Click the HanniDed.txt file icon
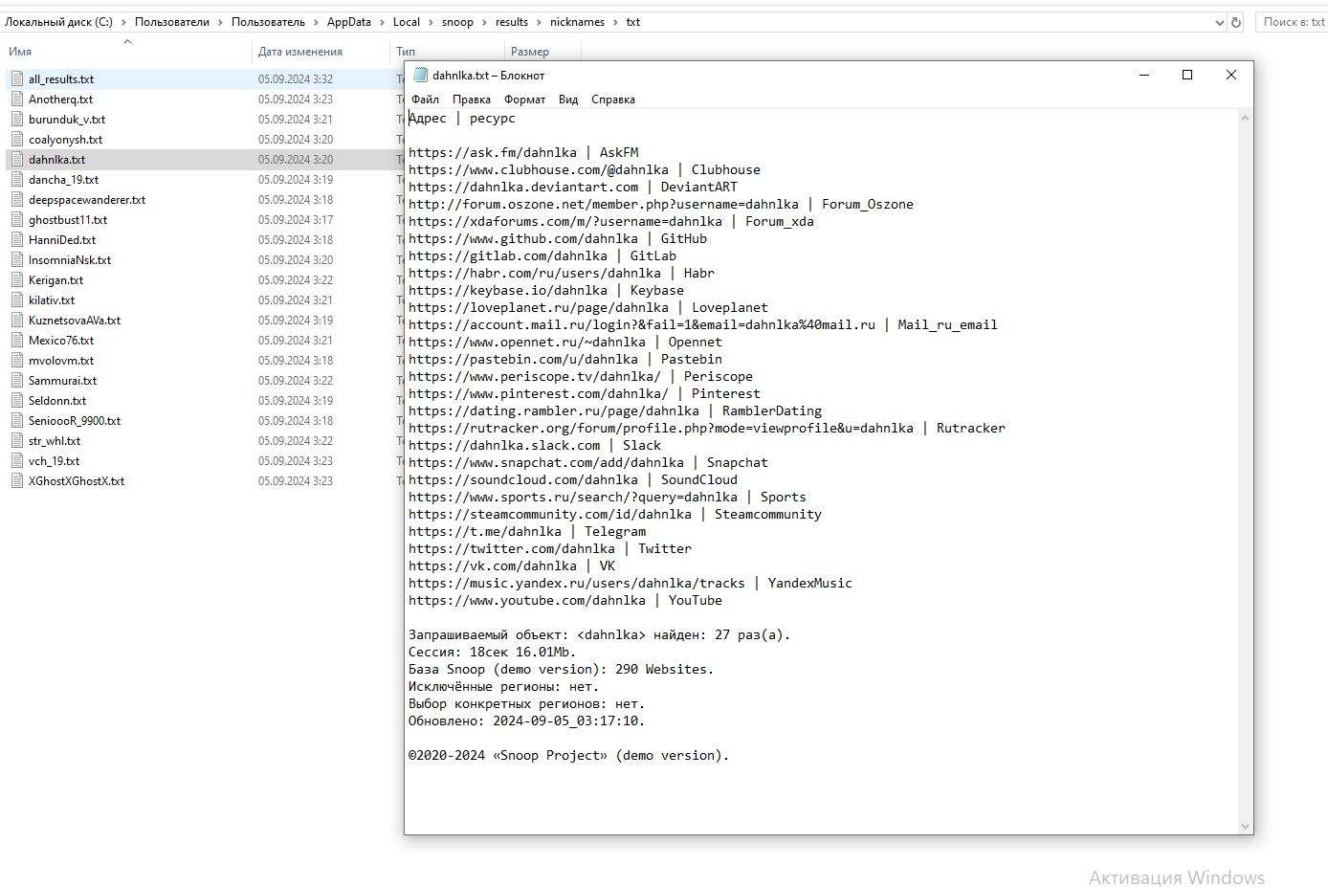 pyautogui.click(x=17, y=239)
